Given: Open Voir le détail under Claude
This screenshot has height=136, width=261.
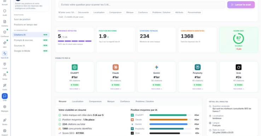Looking at the screenshot, I should [116, 89].
